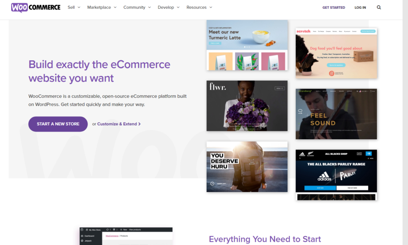Click the Get Started link
The image size is (408, 245).
pos(333,8)
